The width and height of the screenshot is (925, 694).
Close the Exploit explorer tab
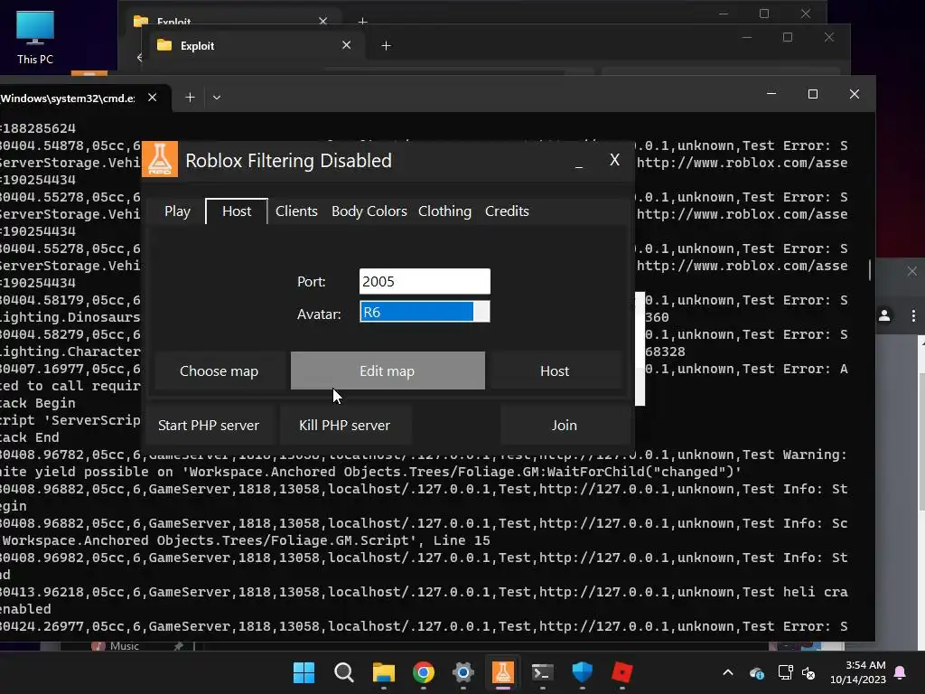(346, 45)
